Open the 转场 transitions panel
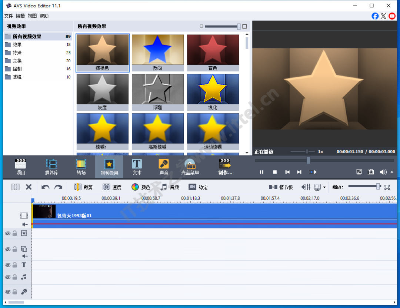Viewport: 400px width, 308px height. 81,167
